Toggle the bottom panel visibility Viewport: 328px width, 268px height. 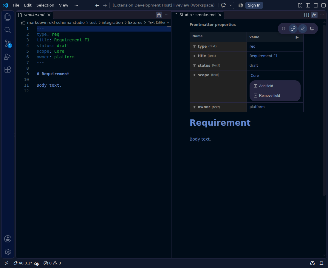pos(316,5)
